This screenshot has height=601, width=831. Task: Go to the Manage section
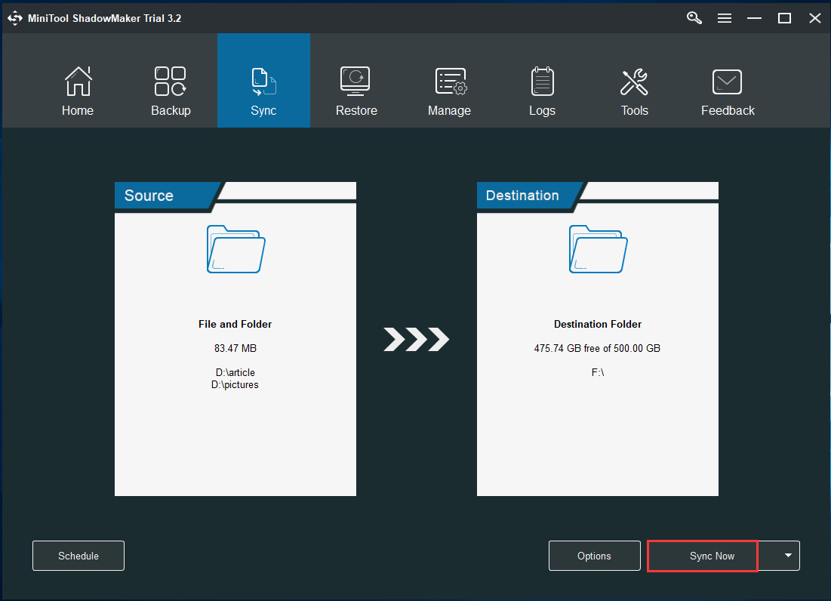coord(449,89)
